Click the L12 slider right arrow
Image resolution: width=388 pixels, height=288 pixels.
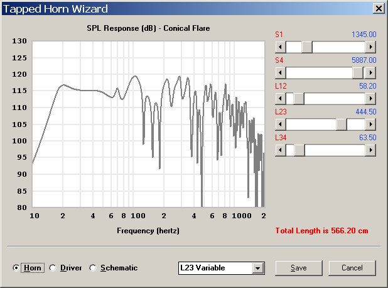click(370, 99)
